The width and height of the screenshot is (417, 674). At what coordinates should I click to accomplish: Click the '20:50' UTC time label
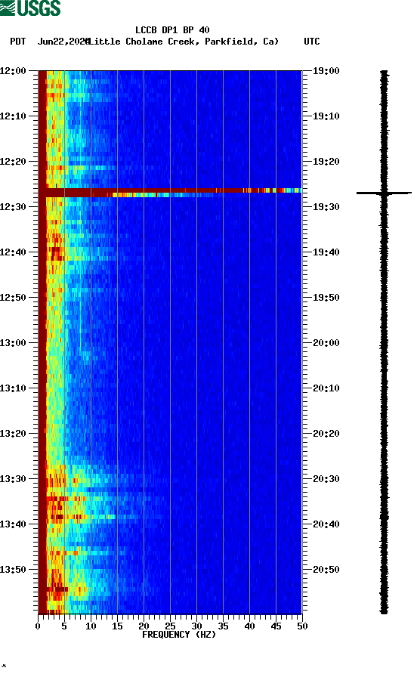tap(326, 570)
